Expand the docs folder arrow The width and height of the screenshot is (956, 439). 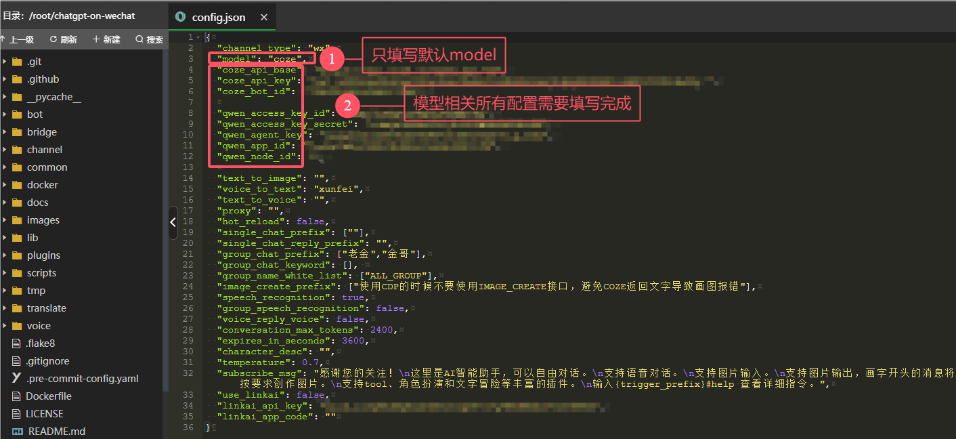tap(5, 203)
